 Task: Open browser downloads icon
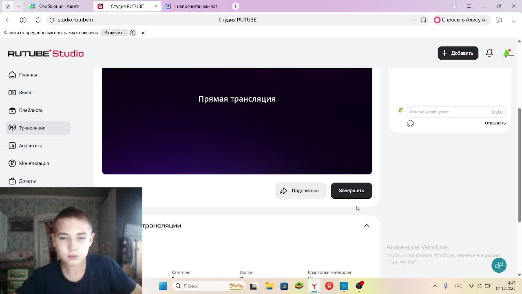[513, 20]
